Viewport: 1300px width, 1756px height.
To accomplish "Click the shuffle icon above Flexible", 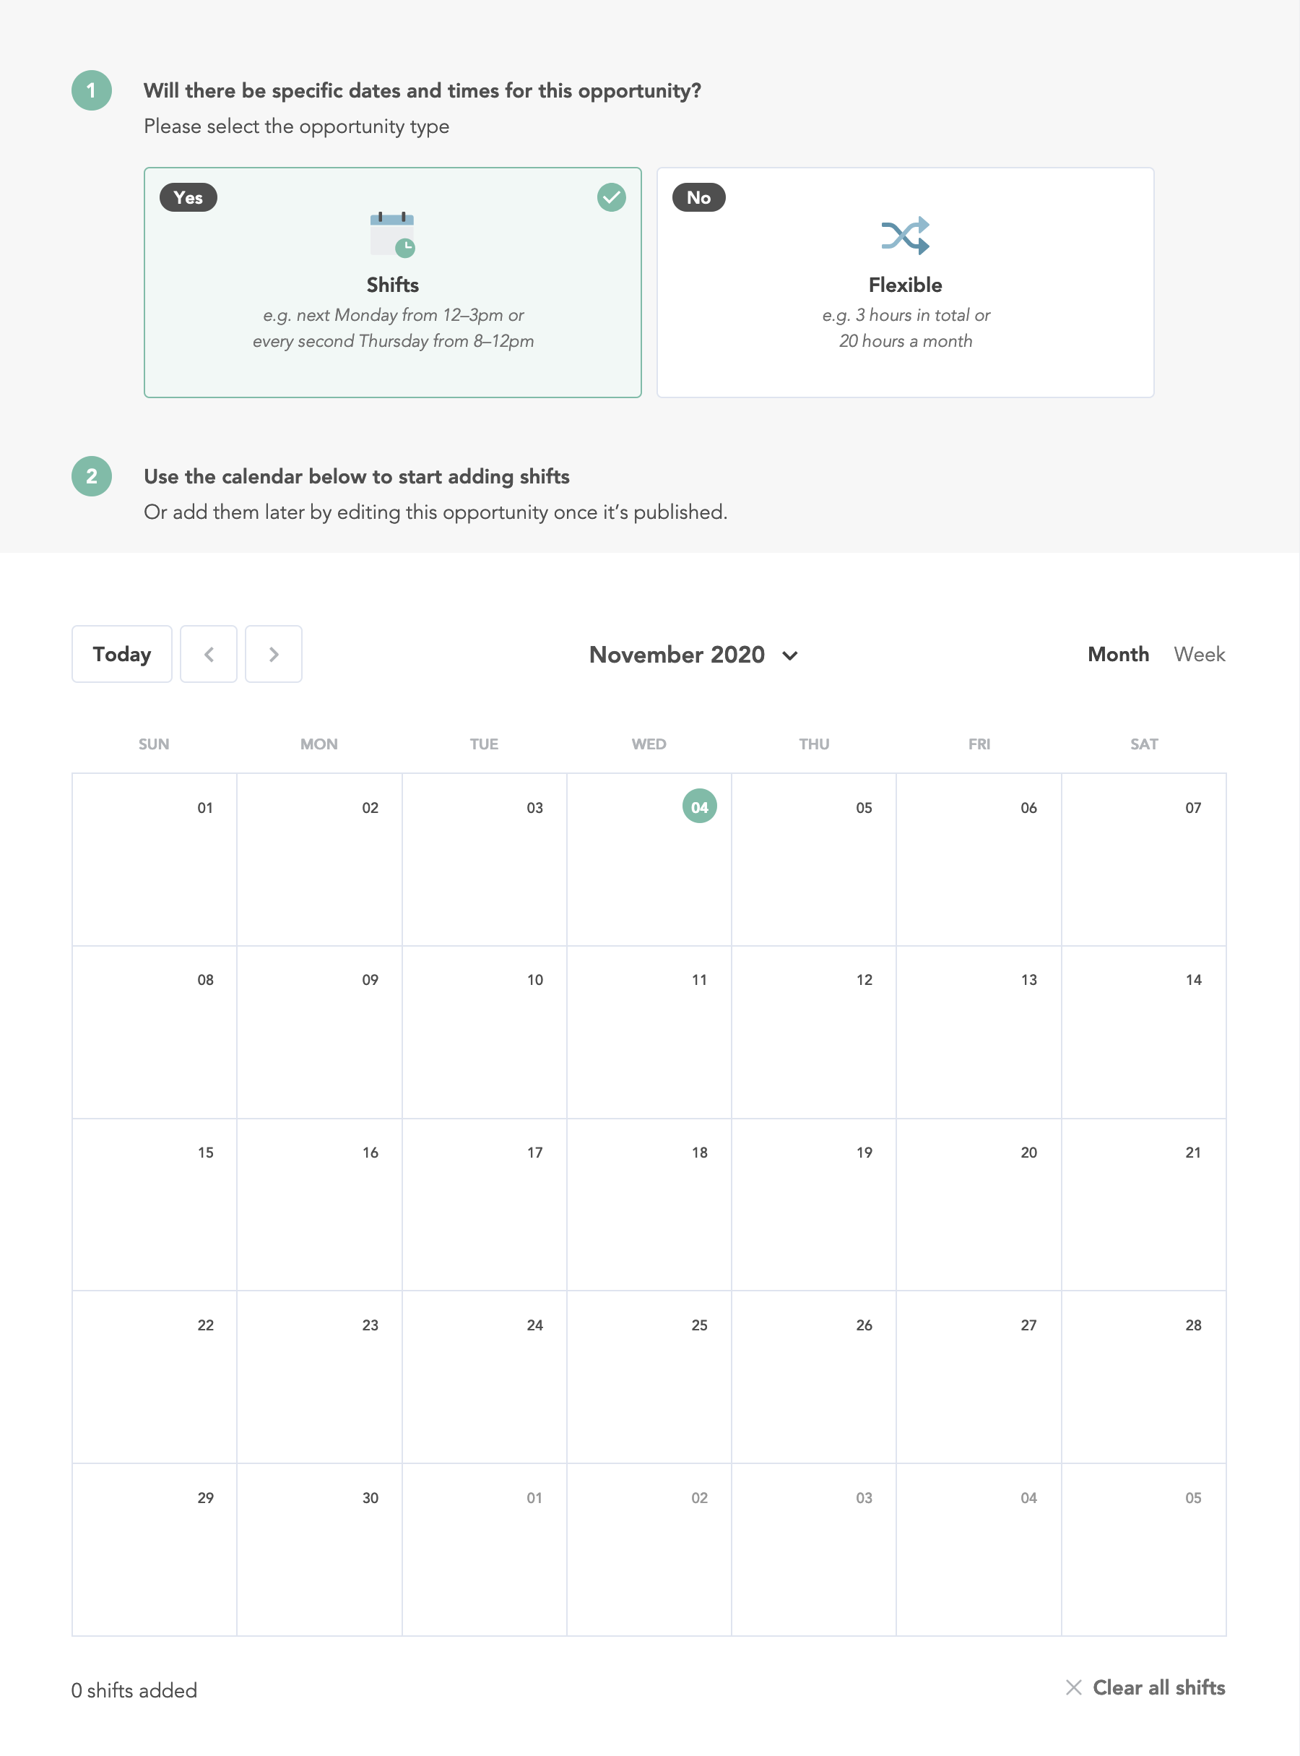I will (906, 234).
